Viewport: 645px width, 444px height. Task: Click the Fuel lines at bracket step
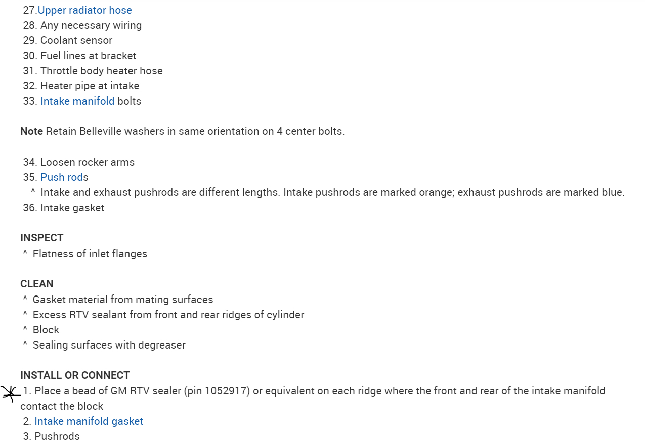point(88,56)
